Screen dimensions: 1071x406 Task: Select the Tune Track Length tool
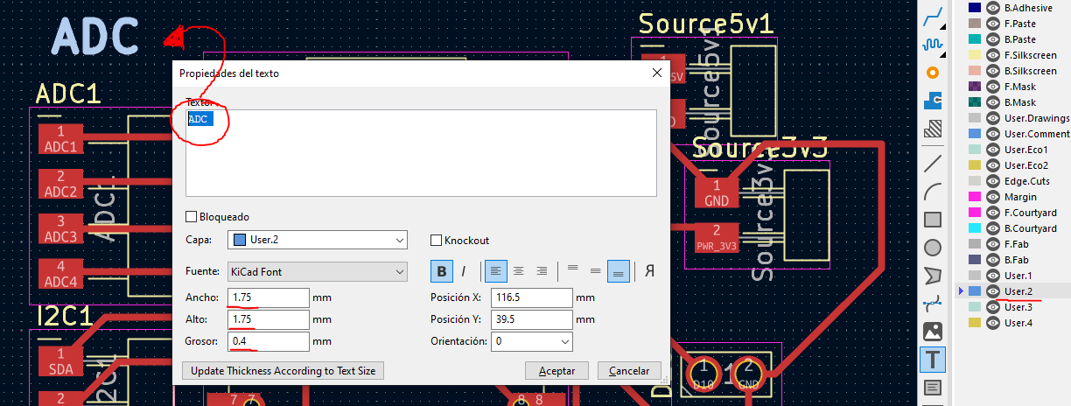point(933,43)
